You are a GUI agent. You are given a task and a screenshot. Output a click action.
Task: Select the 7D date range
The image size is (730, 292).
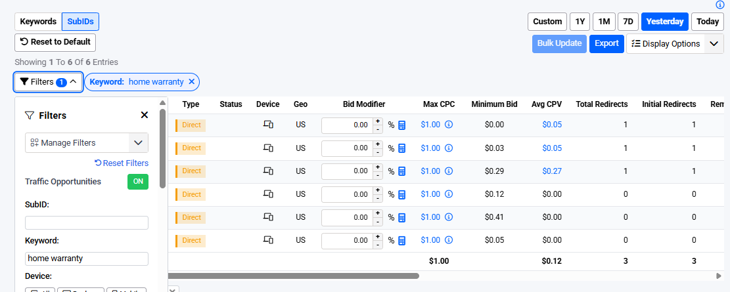pos(628,22)
